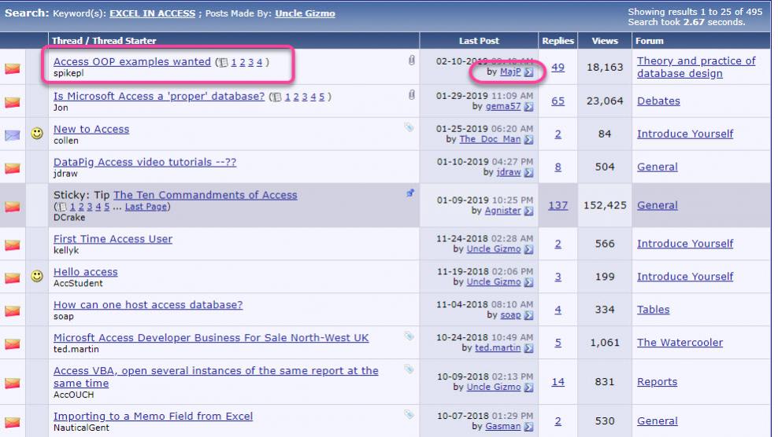Jump to page 5 of 'Is Microsoft Access a proper database?'

(x=321, y=97)
